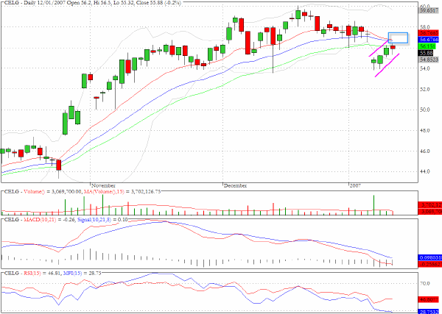Click the green 56.151 moving average tag
This screenshot has width=442, height=314.
tap(427, 46)
